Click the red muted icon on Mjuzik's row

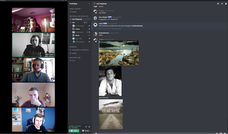pos(89,35)
